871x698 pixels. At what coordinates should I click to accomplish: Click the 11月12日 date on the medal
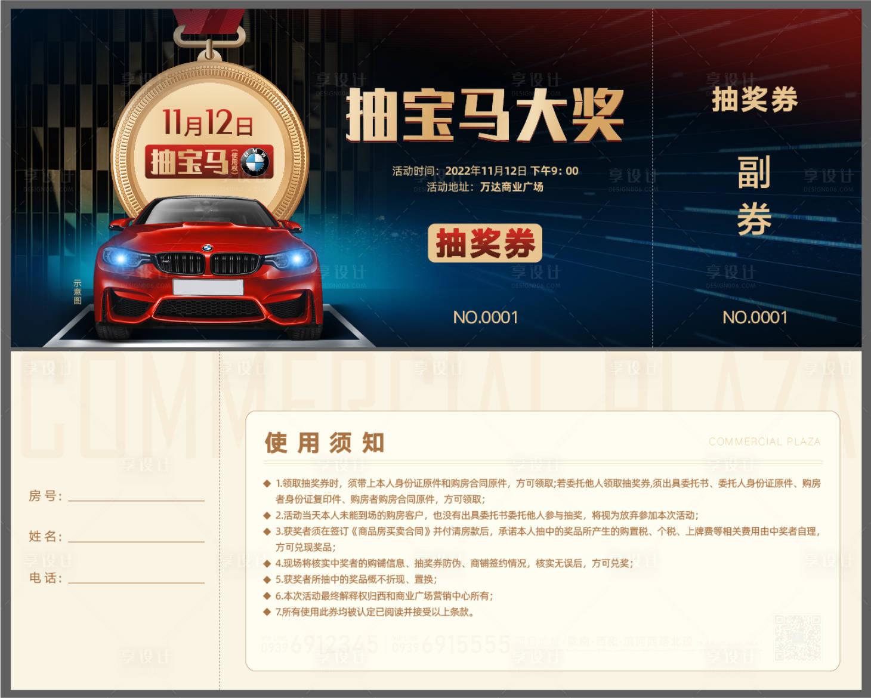coord(208,122)
